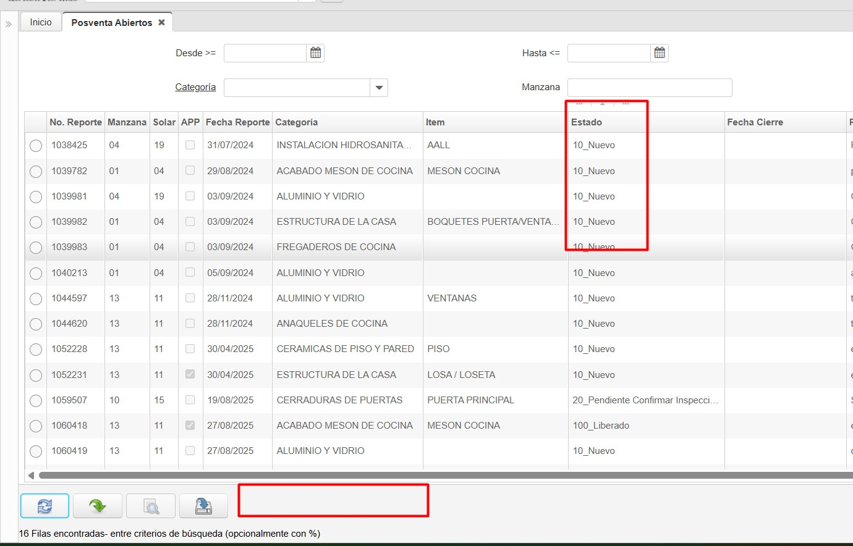Select the radio button for report 1038425
This screenshot has height=546, width=853.
click(36, 146)
